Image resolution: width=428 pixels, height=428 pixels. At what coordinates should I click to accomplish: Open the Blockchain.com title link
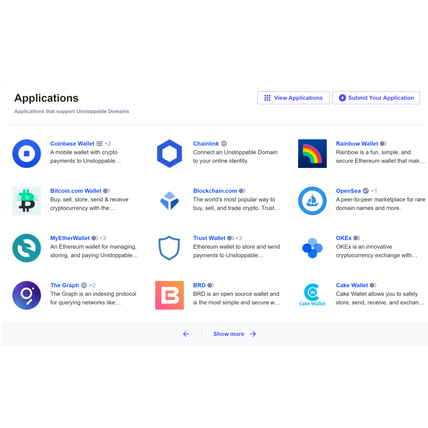coord(215,191)
